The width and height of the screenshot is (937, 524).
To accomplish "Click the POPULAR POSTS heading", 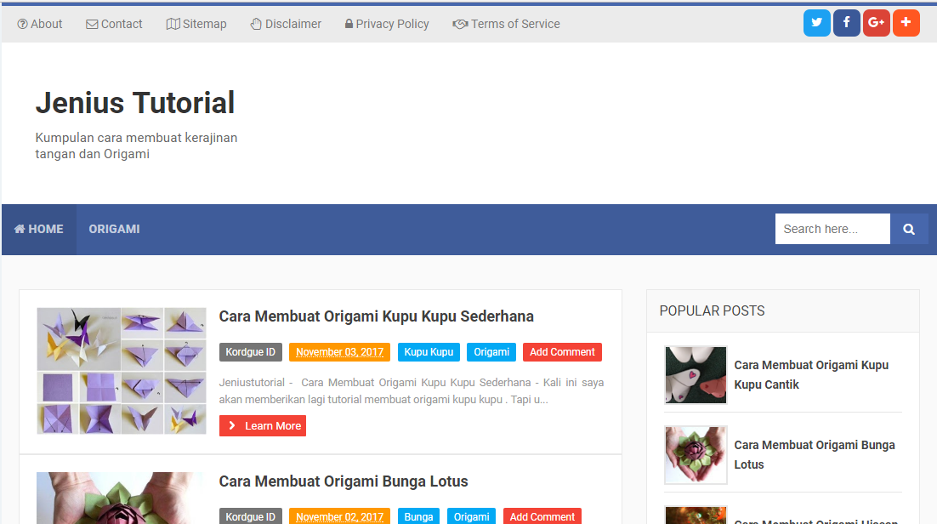I will (712, 311).
